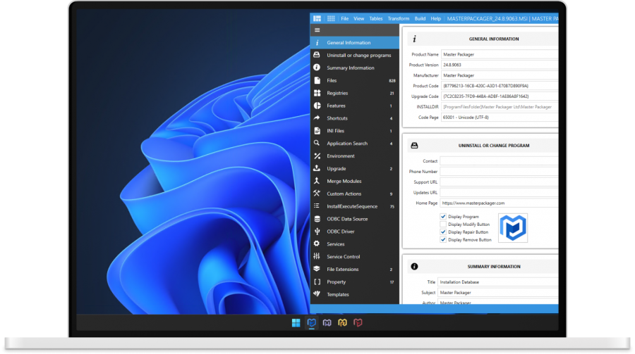Image resolution: width=635 pixels, height=354 pixels.
Task: Open the hamburger menu in the sidebar
Action: pos(317,30)
